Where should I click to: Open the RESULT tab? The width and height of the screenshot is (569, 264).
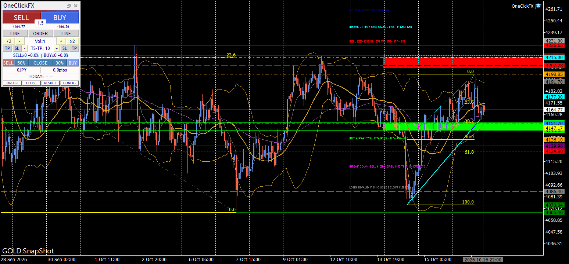point(50,83)
